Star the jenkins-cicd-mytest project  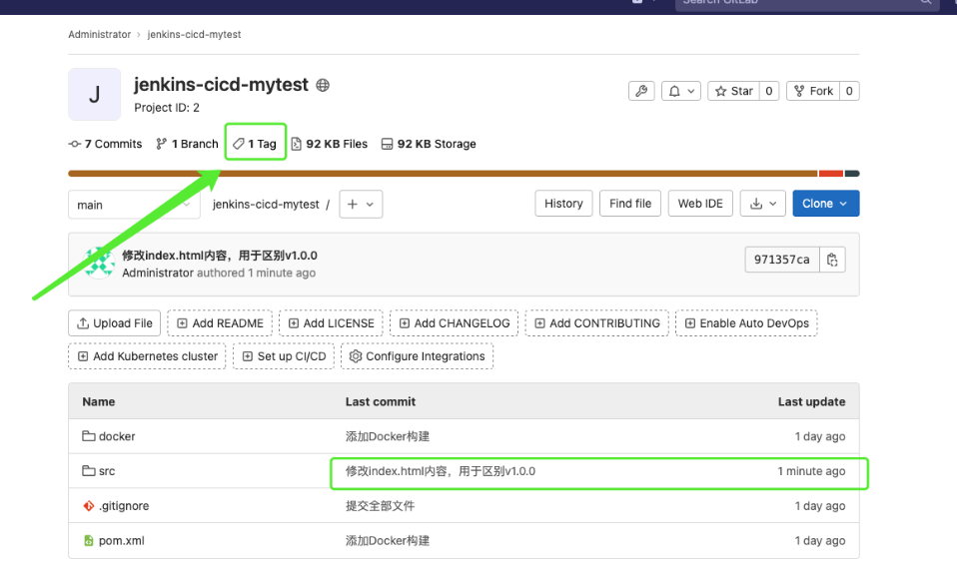(x=734, y=91)
